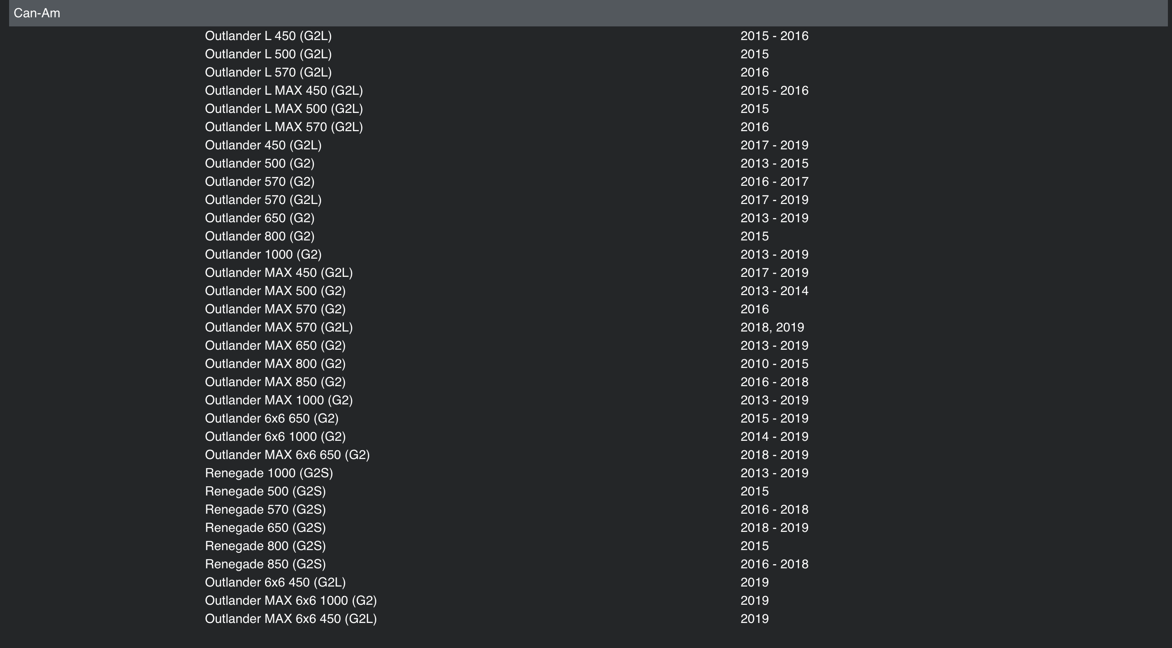Select Outlander L 450 (G2L) row text
1172x648 pixels.
(268, 36)
